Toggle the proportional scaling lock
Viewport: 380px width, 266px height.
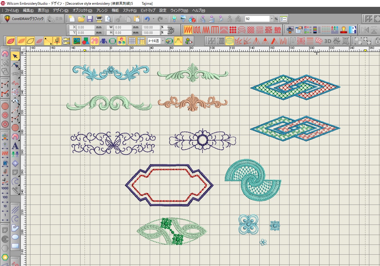click(x=171, y=30)
